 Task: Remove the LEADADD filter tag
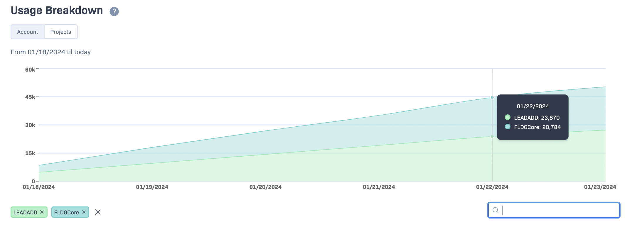[42, 212]
